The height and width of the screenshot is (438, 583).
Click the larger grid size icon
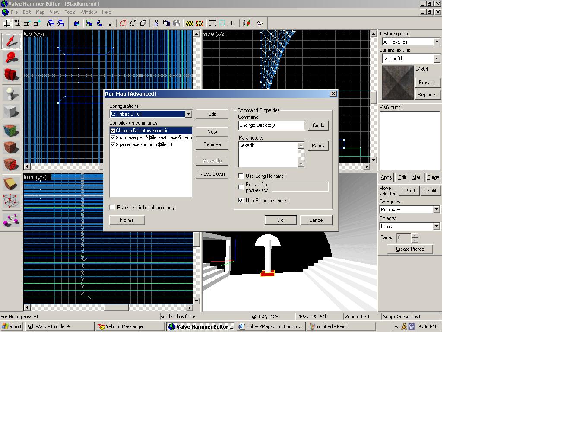[x=36, y=23]
